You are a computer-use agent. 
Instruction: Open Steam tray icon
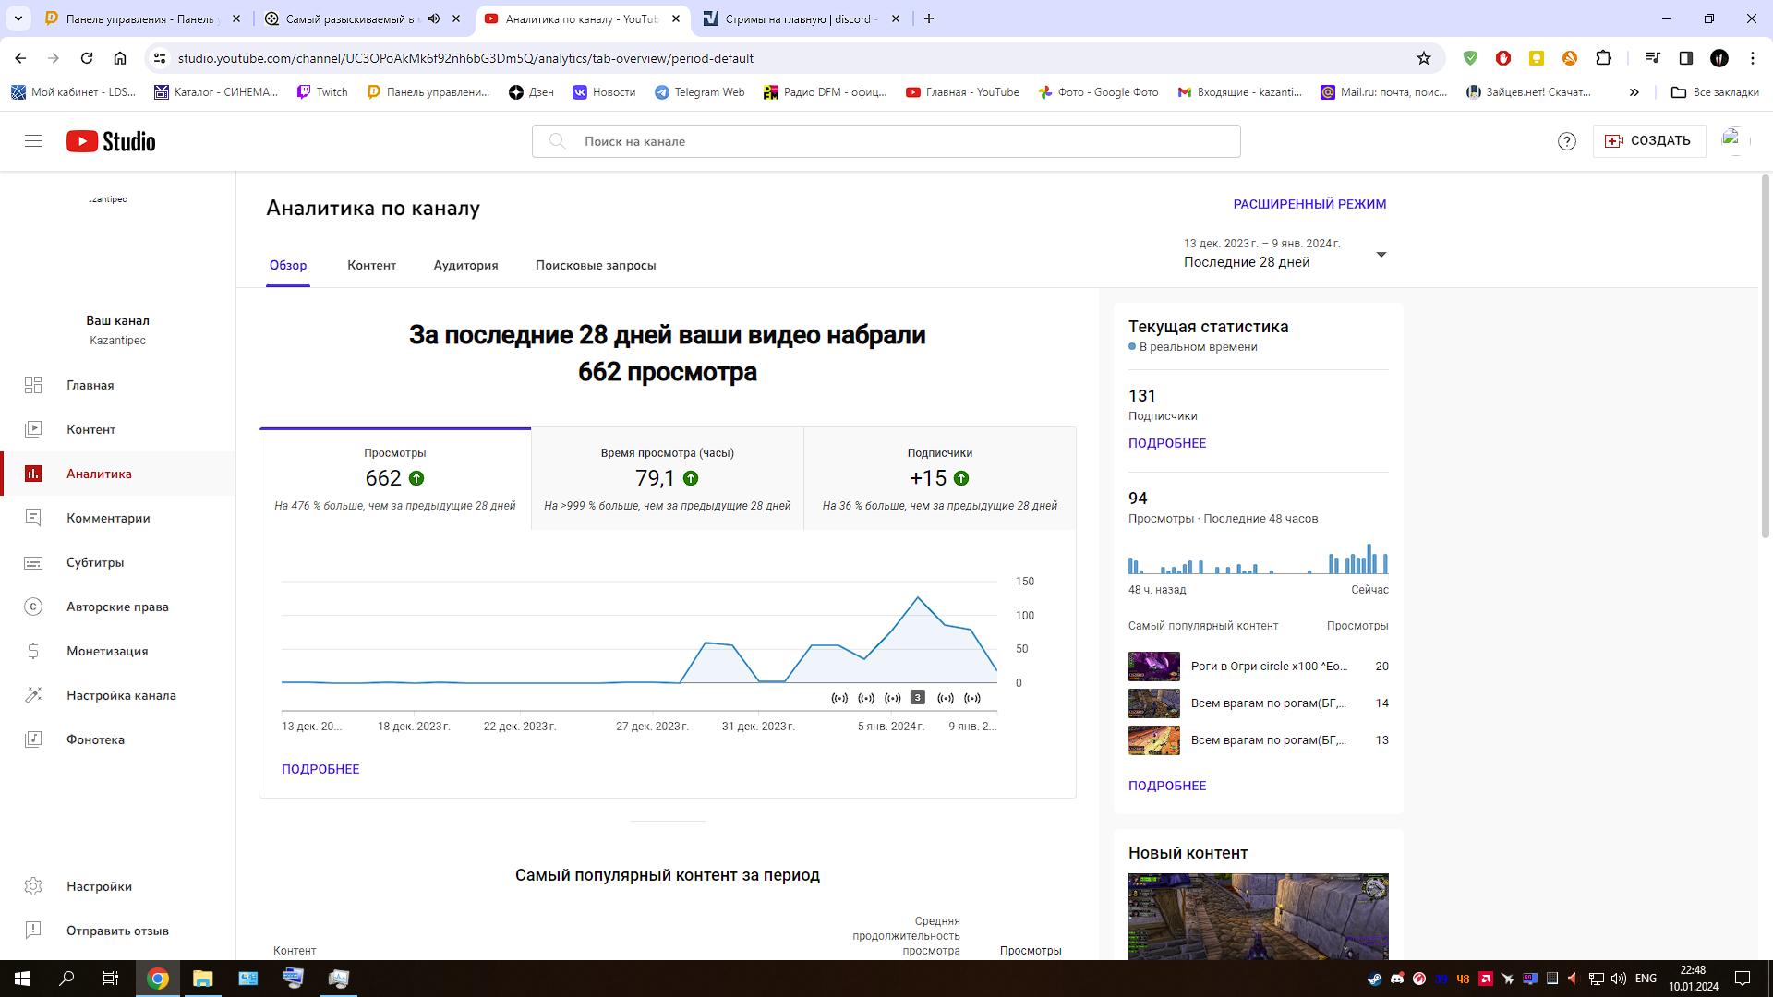tap(1375, 979)
